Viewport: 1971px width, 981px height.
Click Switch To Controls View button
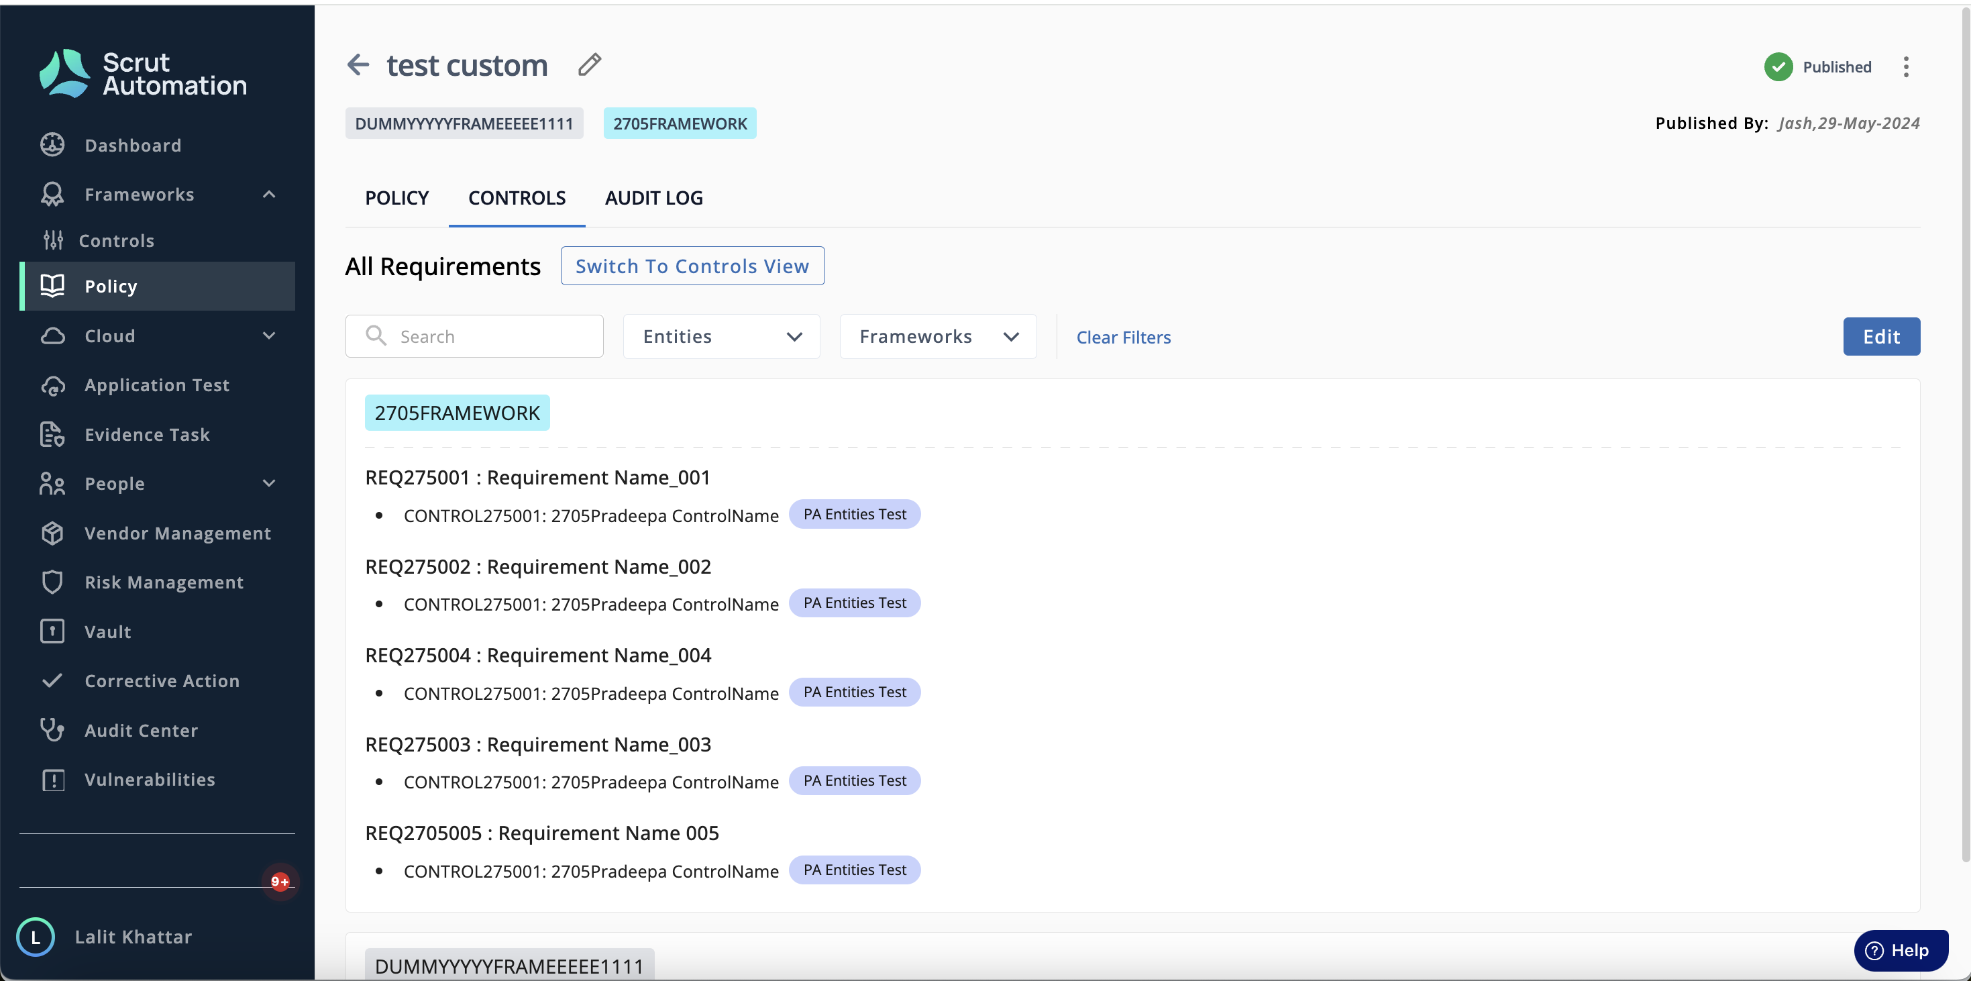[x=692, y=266]
